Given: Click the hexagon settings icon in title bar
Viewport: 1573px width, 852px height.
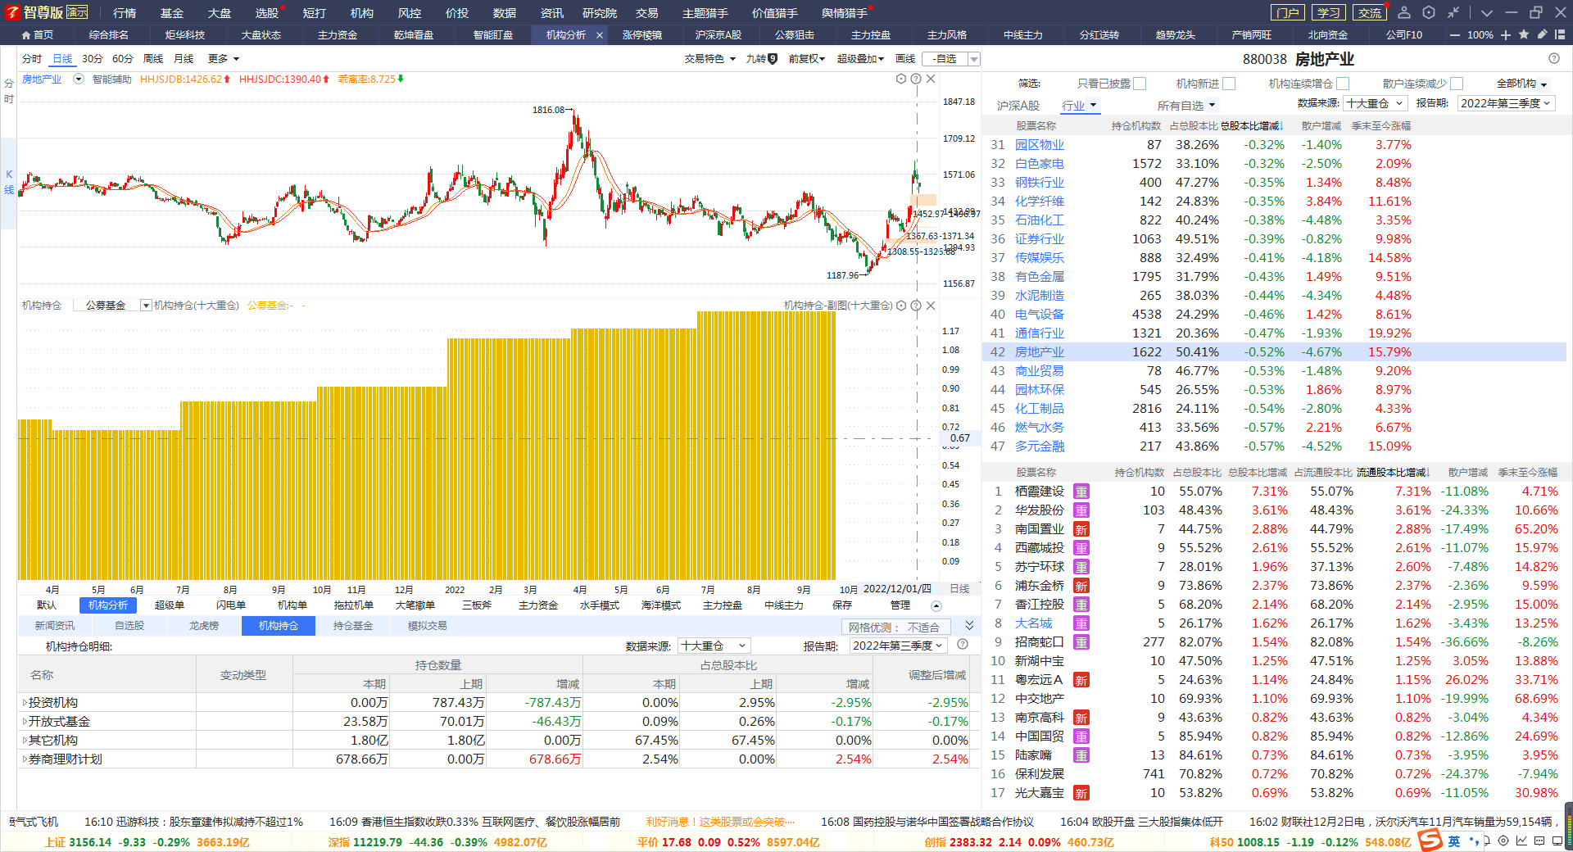Looking at the screenshot, I should (x=1429, y=12).
